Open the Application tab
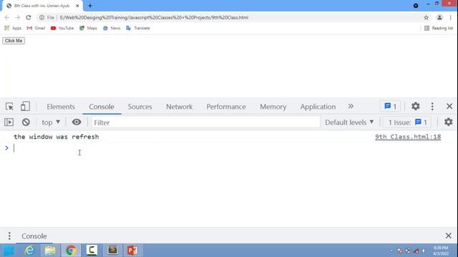 tap(318, 106)
